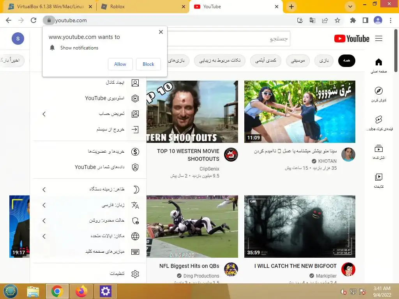This screenshot has width=399, height=299.
Task: Open the Shorts sidebar icon
Action: (x=379, y=120)
